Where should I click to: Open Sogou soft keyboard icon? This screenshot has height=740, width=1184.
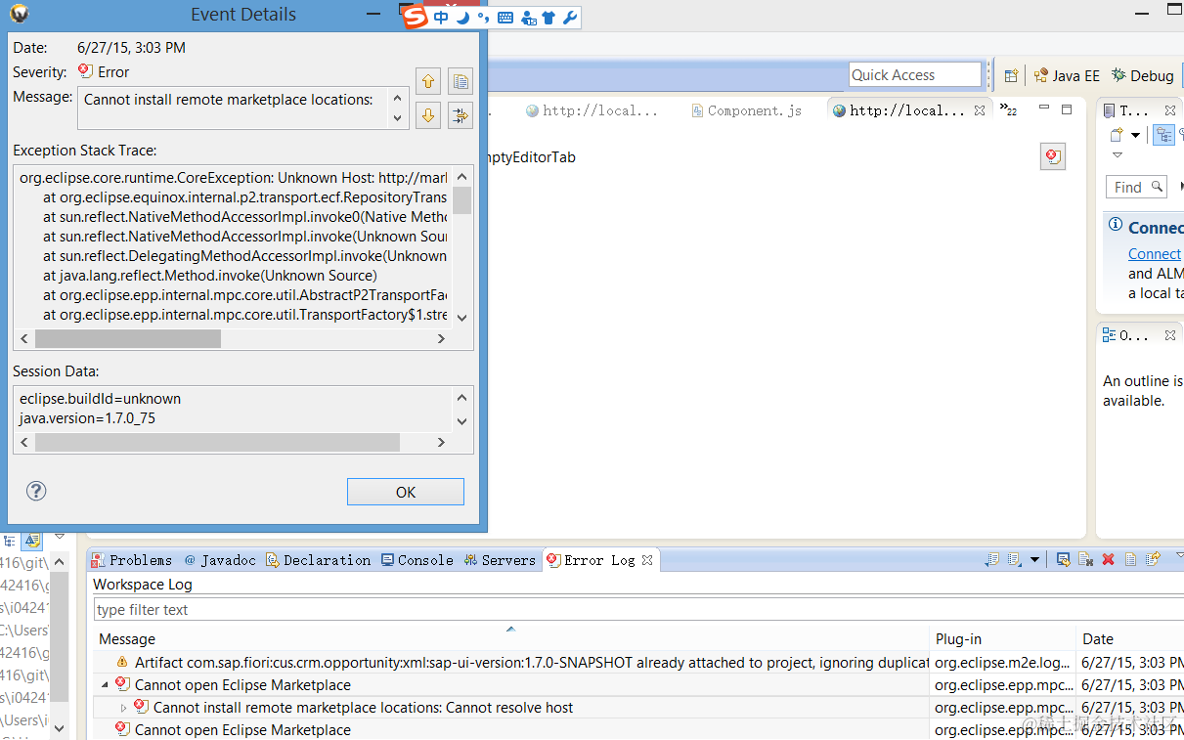click(x=505, y=18)
